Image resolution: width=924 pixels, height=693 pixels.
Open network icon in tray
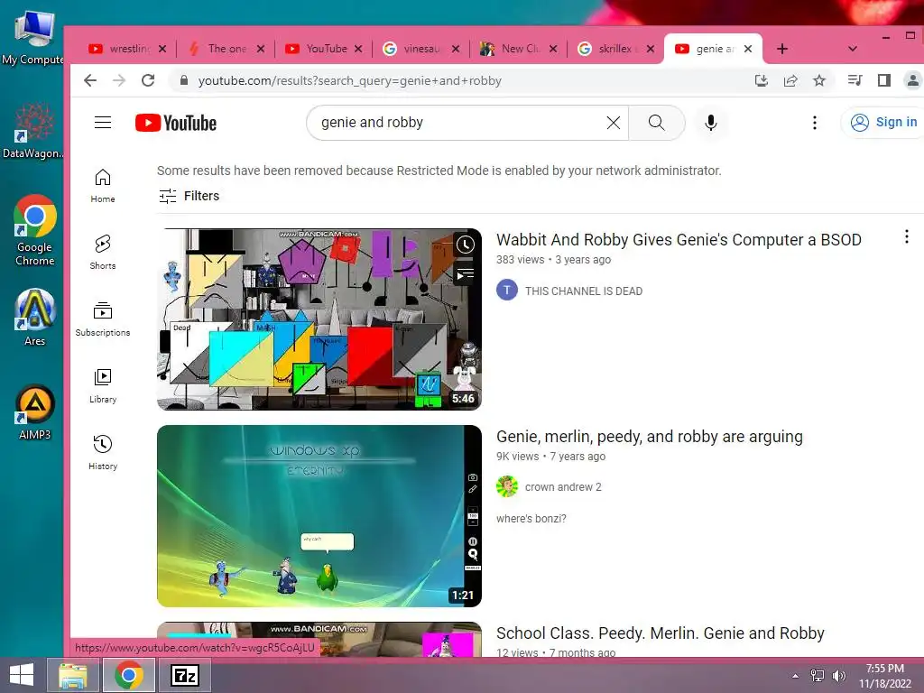pos(818,676)
